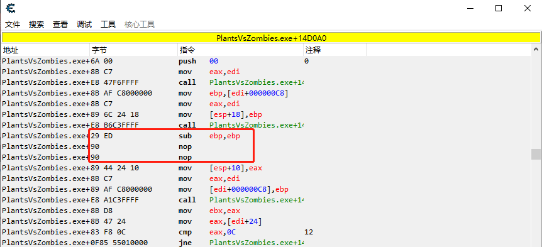Open the 工具 menu
542x247 pixels.
click(x=108, y=24)
